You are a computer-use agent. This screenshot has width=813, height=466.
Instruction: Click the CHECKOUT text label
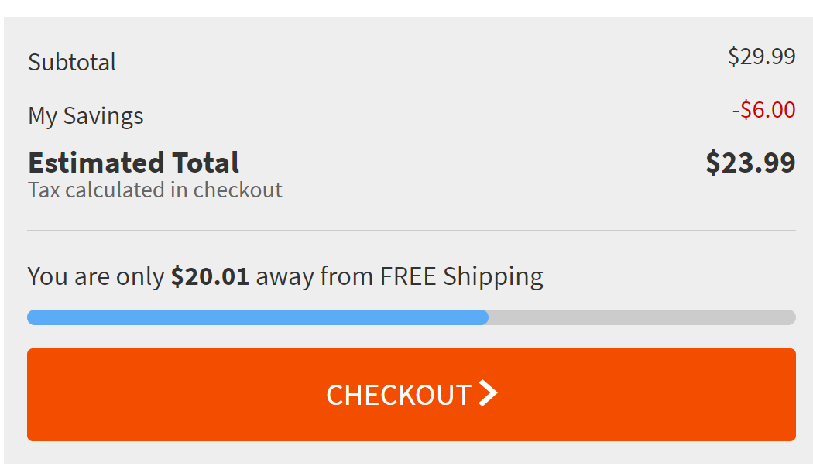point(399,395)
